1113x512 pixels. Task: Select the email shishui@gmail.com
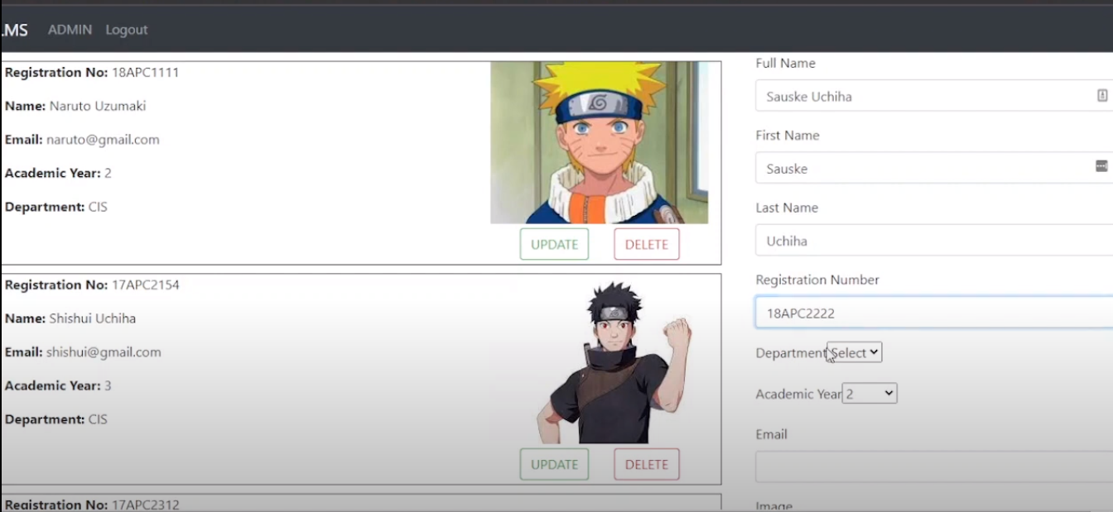(x=104, y=352)
